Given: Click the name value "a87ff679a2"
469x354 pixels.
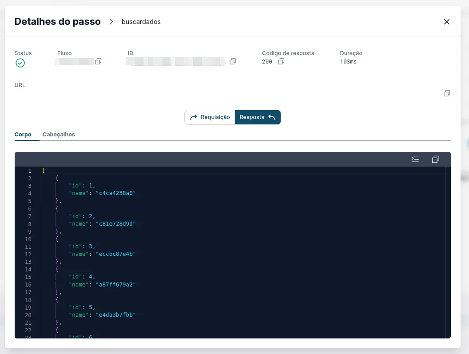Looking at the screenshot, I should [x=116, y=284].
